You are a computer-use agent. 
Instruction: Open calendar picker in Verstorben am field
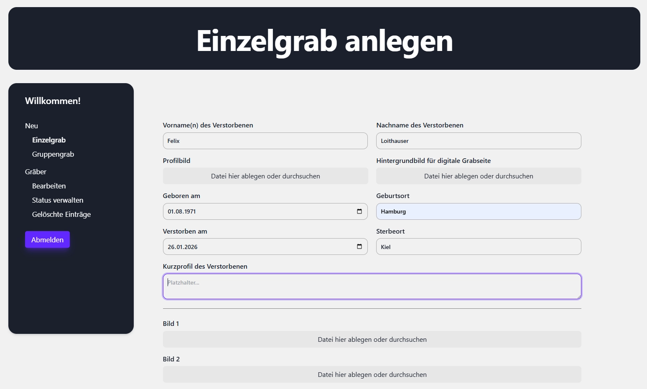(359, 247)
